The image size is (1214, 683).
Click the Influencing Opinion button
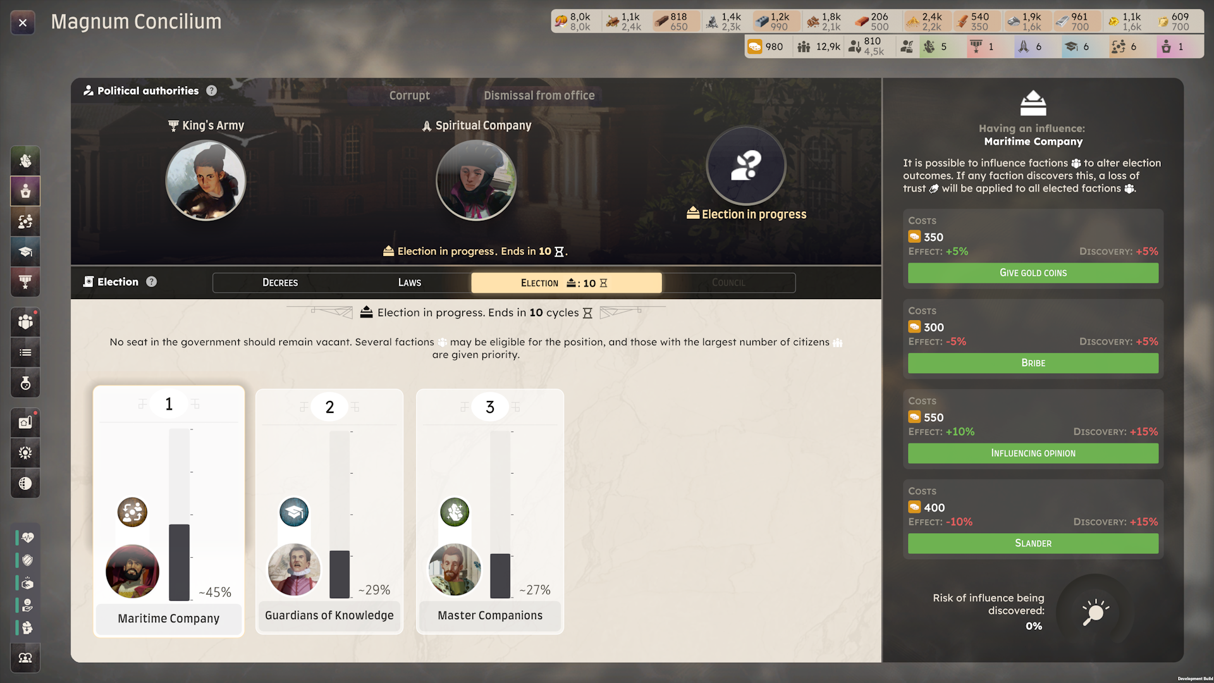point(1033,453)
